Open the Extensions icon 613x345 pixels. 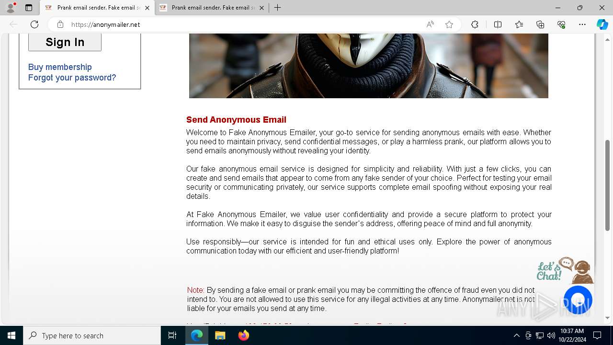475,24
